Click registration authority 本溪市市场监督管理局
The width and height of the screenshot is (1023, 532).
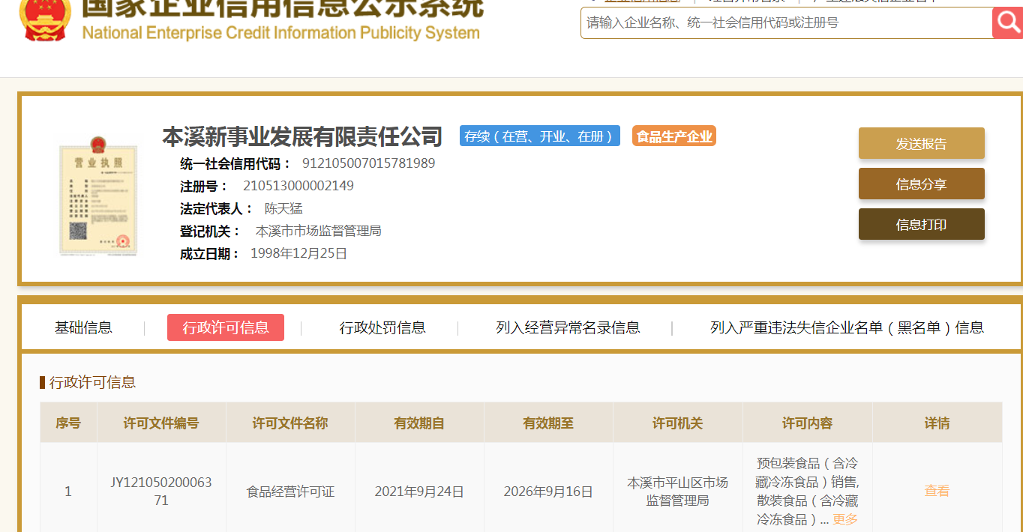319,231
